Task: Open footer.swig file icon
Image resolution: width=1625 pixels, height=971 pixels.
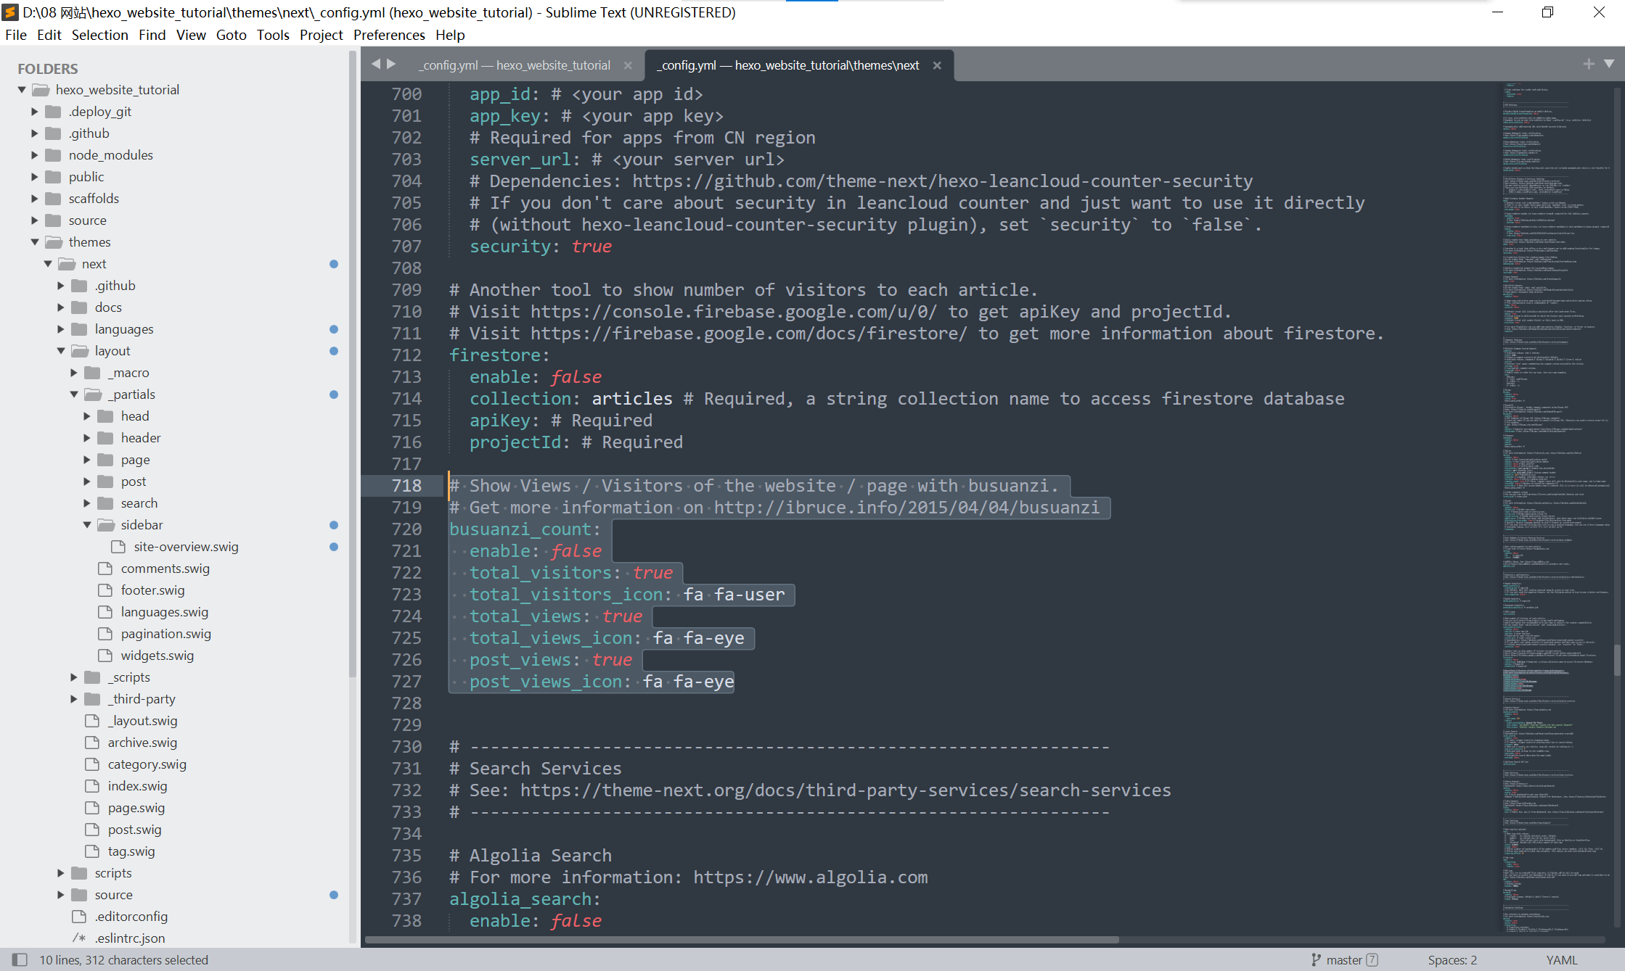Action: tap(105, 590)
